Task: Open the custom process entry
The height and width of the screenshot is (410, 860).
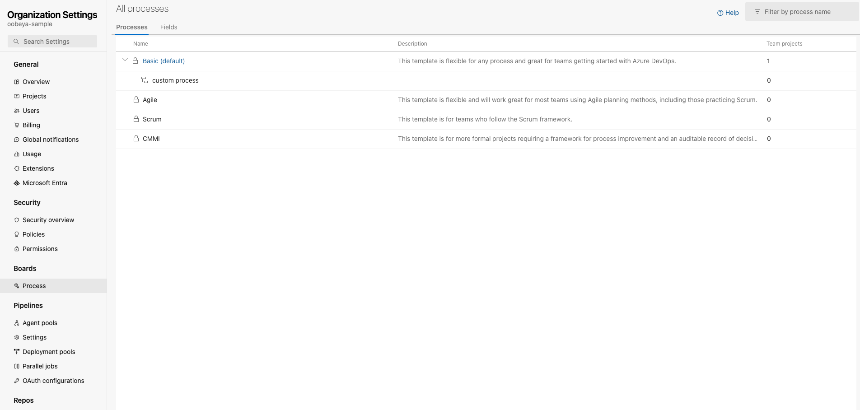Action: click(x=175, y=80)
